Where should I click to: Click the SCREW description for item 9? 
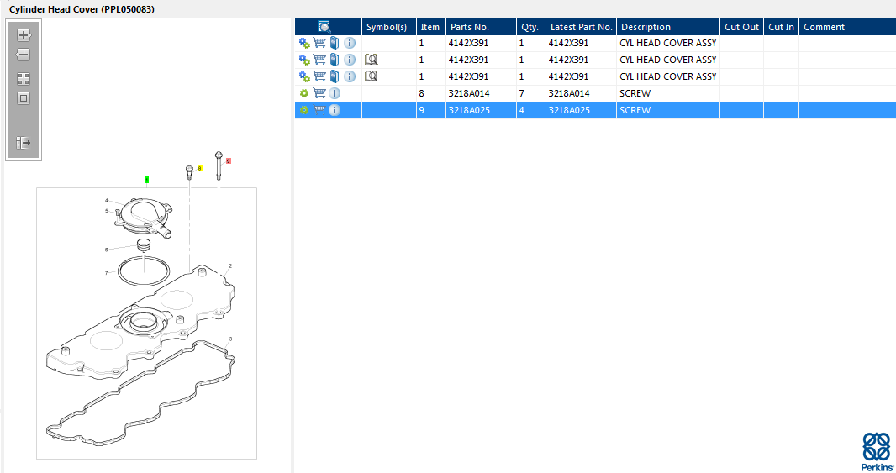(635, 110)
